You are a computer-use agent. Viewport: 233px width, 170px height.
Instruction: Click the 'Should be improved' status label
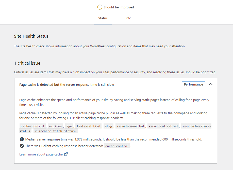(119, 7)
